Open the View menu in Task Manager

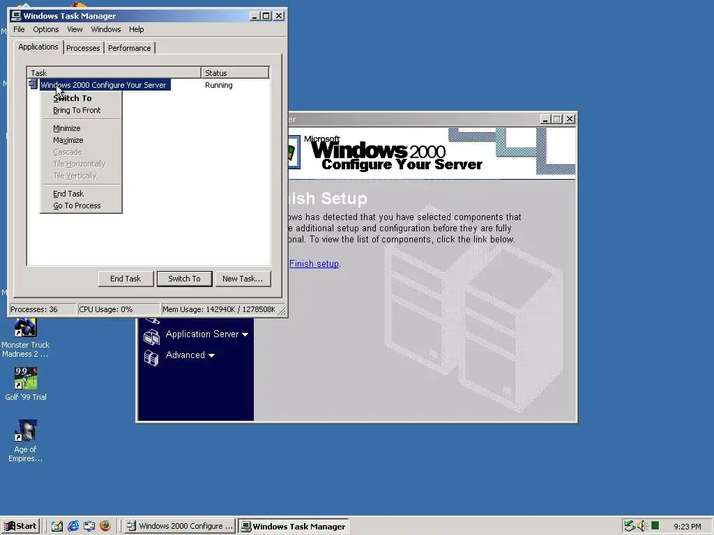[75, 29]
